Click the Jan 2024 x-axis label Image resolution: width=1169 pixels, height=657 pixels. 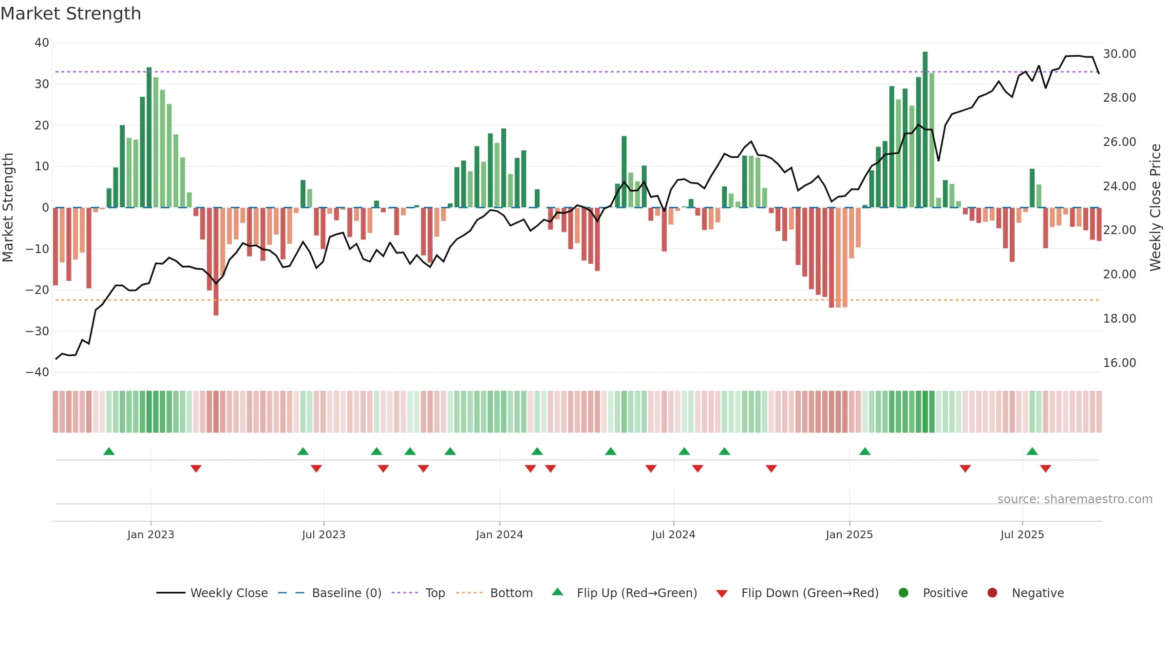pos(500,534)
